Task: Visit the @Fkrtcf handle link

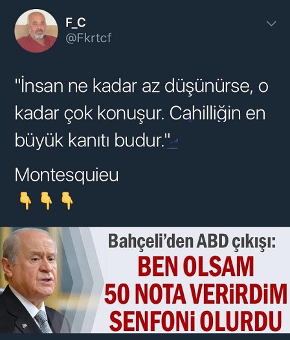Action: [x=89, y=38]
